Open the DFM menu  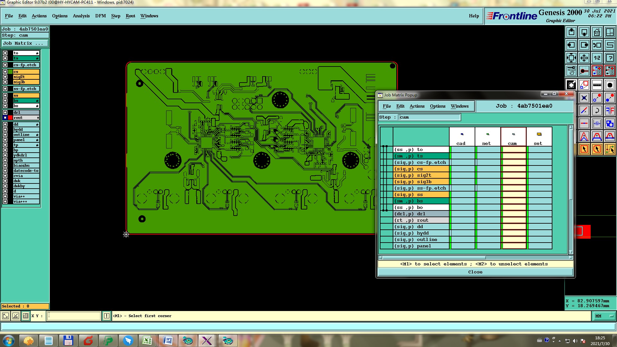click(x=100, y=16)
